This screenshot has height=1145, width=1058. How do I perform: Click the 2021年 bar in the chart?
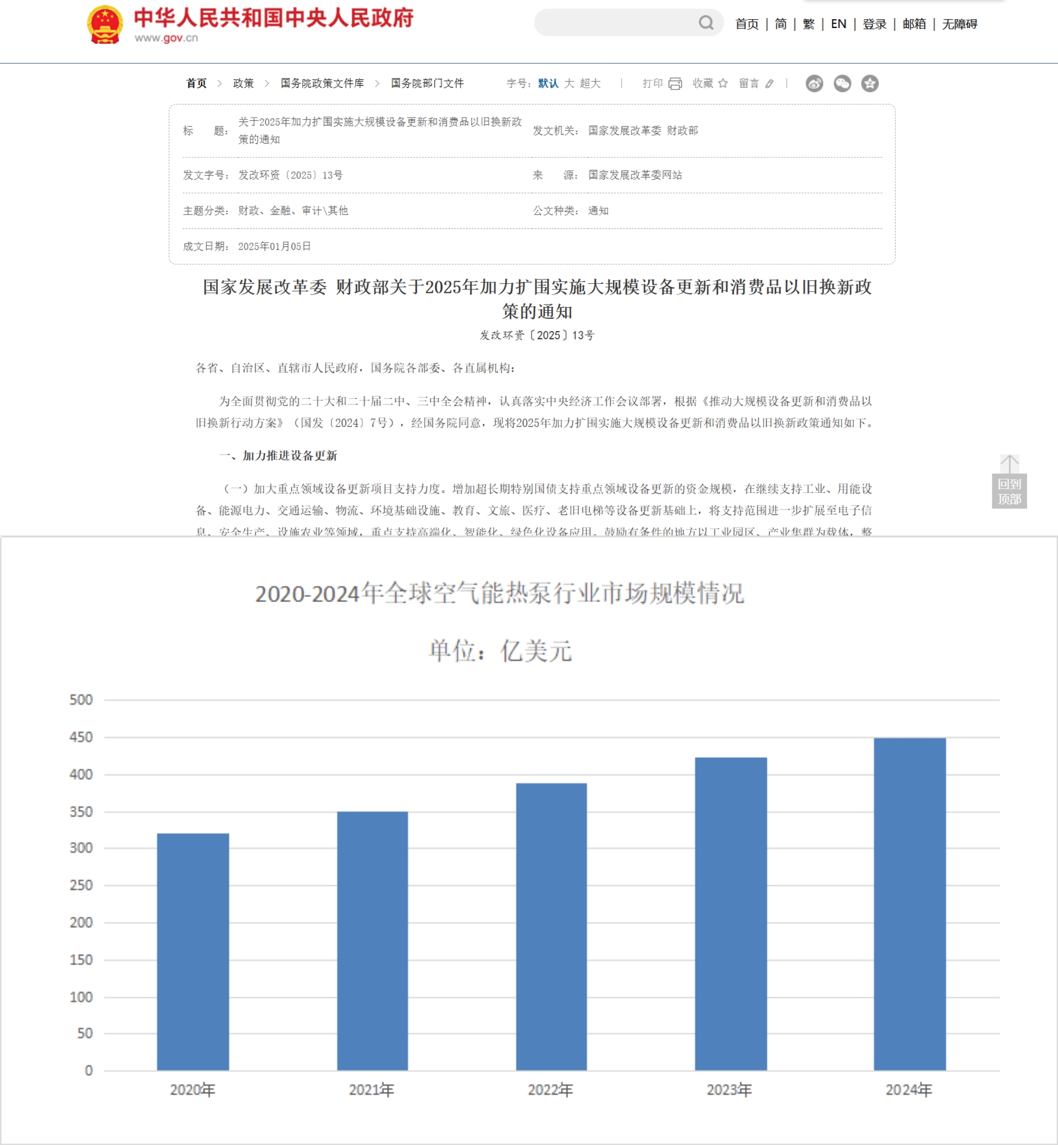click(372, 941)
